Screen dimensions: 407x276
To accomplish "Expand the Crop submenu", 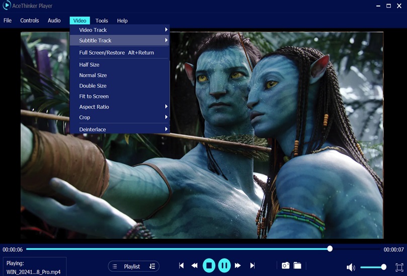I will (x=120, y=117).
